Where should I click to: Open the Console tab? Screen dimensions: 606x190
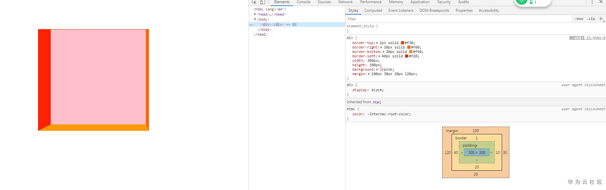point(303,2)
